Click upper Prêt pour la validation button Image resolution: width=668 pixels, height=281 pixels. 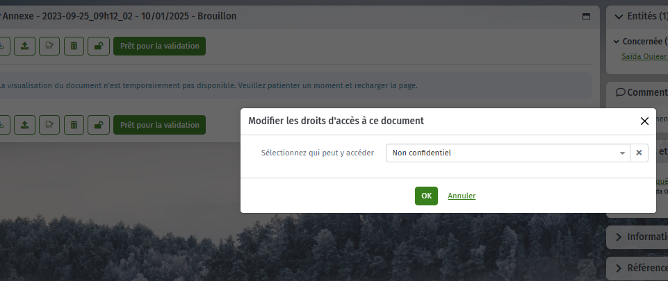click(x=159, y=46)
